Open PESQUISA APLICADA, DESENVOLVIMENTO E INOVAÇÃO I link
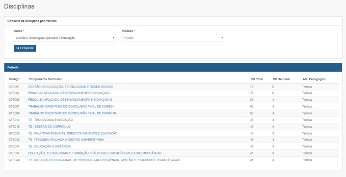 [69, 93]
